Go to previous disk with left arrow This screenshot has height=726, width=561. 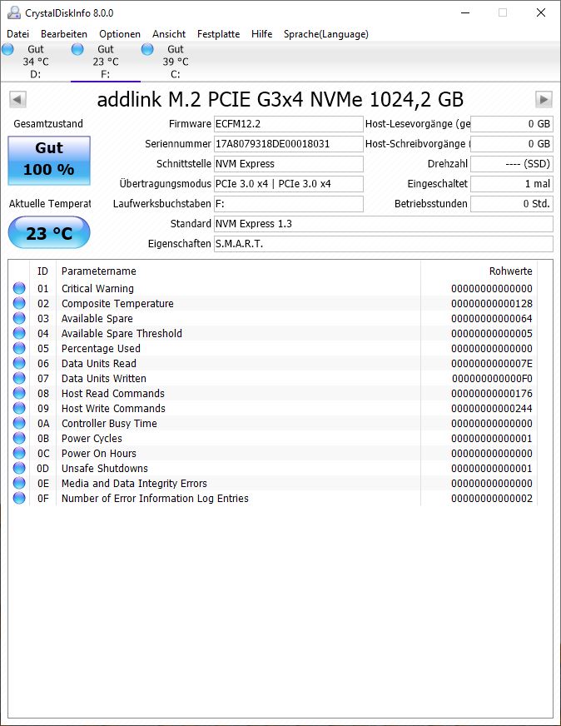coord(17,99)
